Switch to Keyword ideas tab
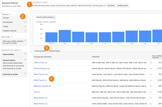Screen dimensions: 162x107 (x=54, y=51)
